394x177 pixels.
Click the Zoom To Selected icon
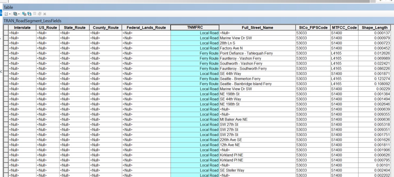coord(40,14)
